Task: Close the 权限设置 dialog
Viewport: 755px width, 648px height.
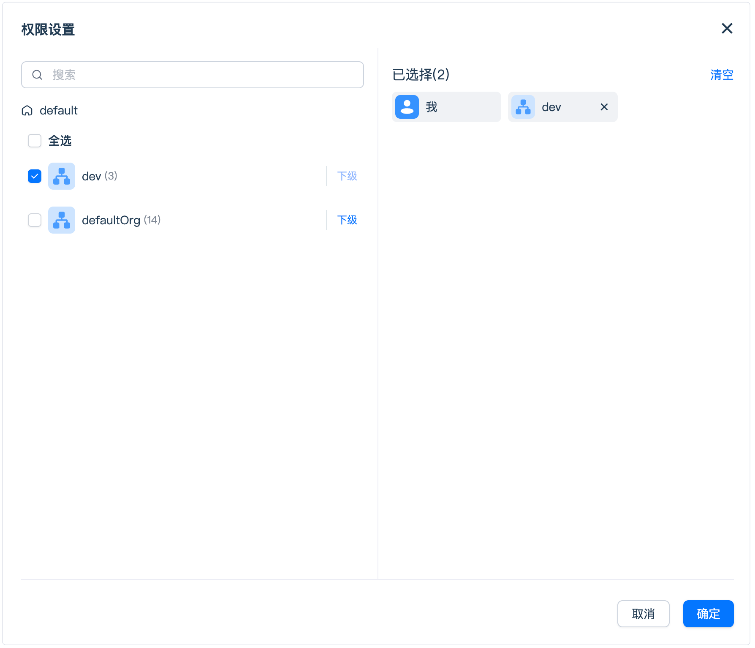Action: (727, 28)
